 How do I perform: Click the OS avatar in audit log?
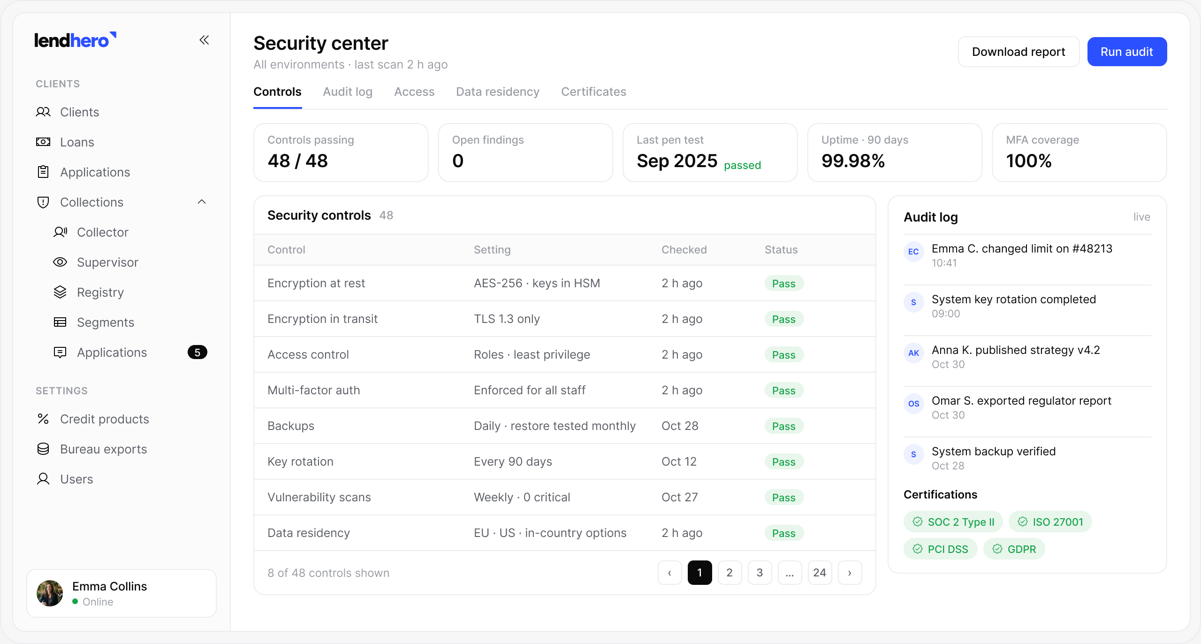point(913,404)
